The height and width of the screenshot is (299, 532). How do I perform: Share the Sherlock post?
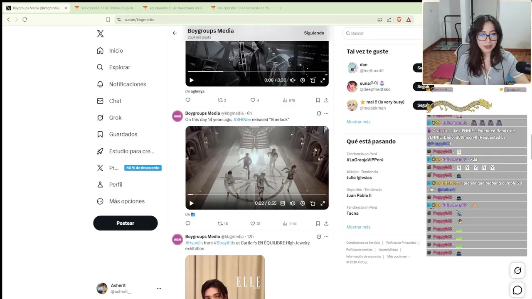(326, 223)
